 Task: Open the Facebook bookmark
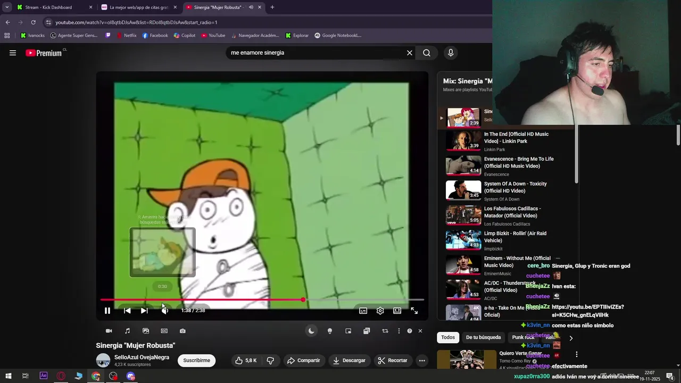click(x=155, y=36)
